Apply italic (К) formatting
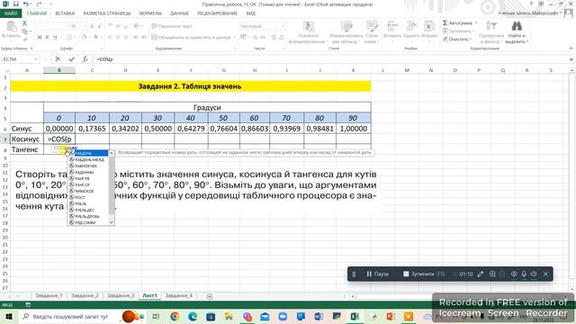This screenshot has width=576, height=324. pos(48,37)
